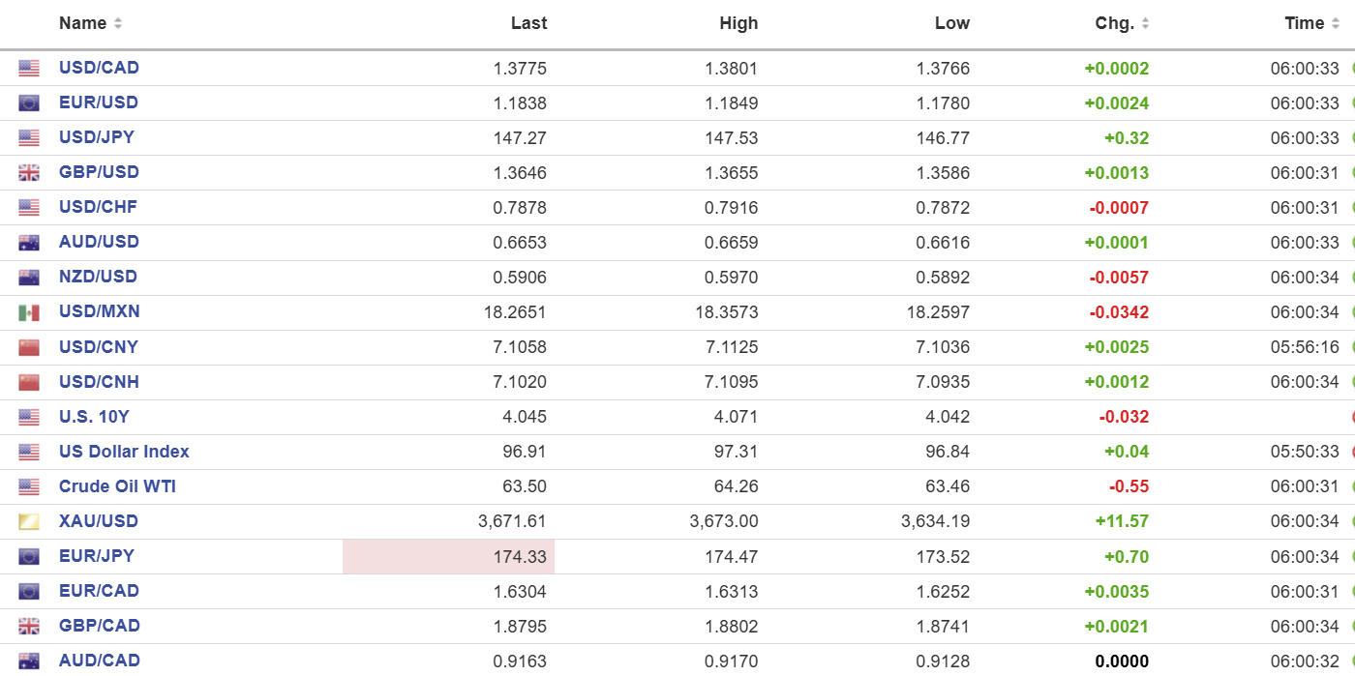Open the EUR/JPY pair link

click(97, 555)
